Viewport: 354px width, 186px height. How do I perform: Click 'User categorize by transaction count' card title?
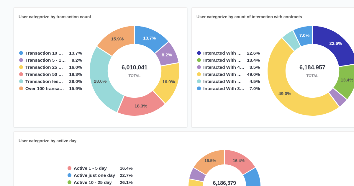click(55, 17)
